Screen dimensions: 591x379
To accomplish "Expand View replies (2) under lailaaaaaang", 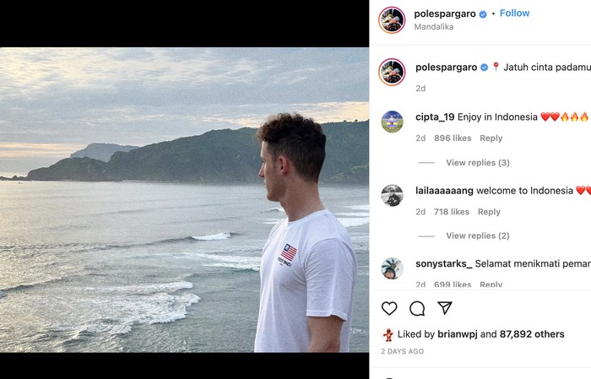I will click(x=477, y=236).
